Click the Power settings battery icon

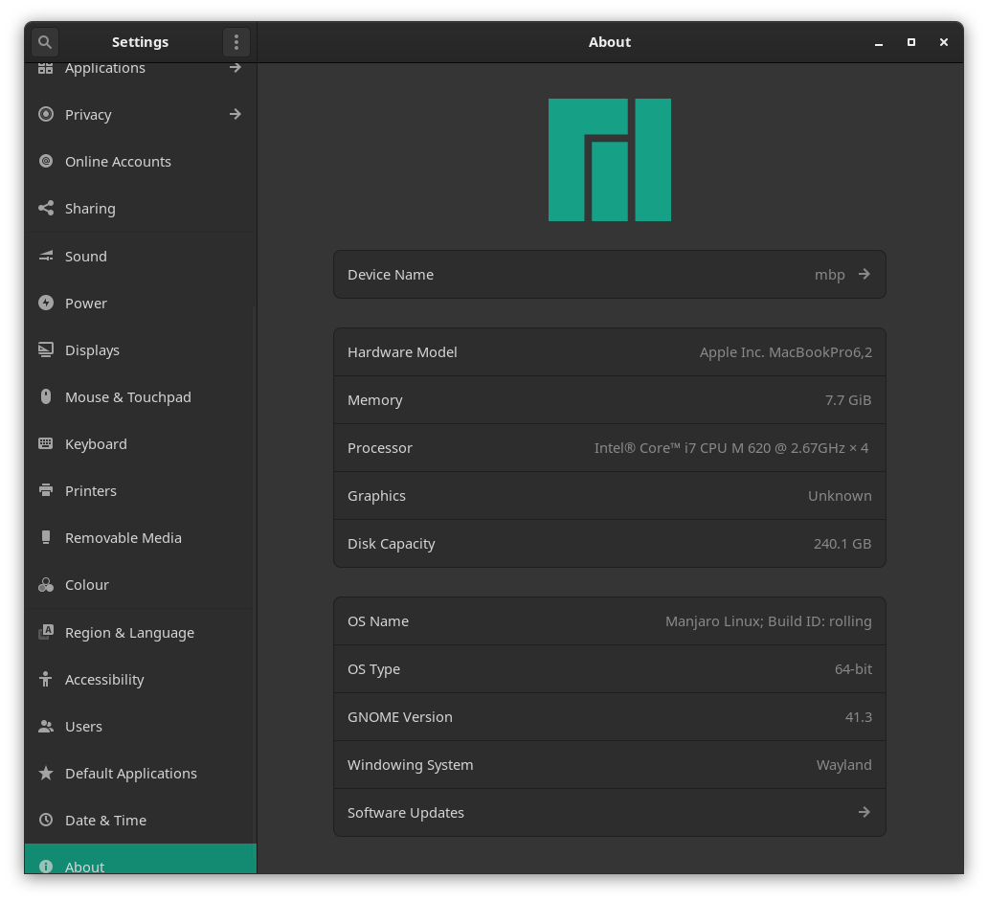point(45,303)
